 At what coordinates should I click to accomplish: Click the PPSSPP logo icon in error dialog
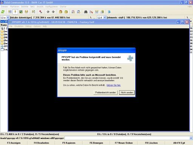[130, 58]
